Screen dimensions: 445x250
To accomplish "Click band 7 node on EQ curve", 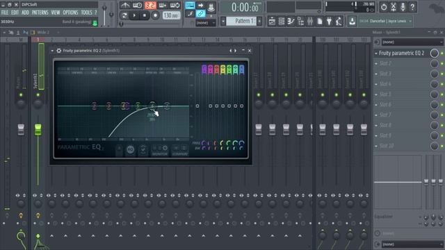I will point(167,106).
